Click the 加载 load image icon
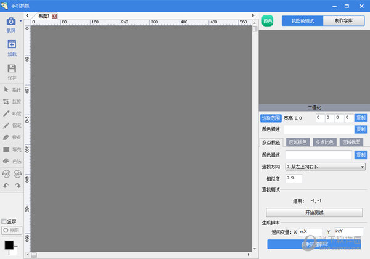 point(11,45)
